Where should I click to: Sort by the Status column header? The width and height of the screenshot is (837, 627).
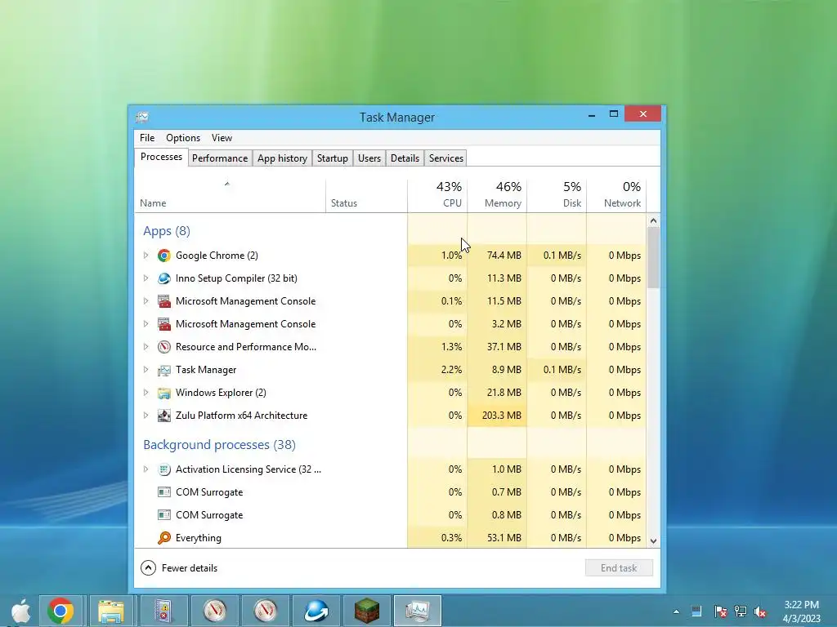click(367, 196)
